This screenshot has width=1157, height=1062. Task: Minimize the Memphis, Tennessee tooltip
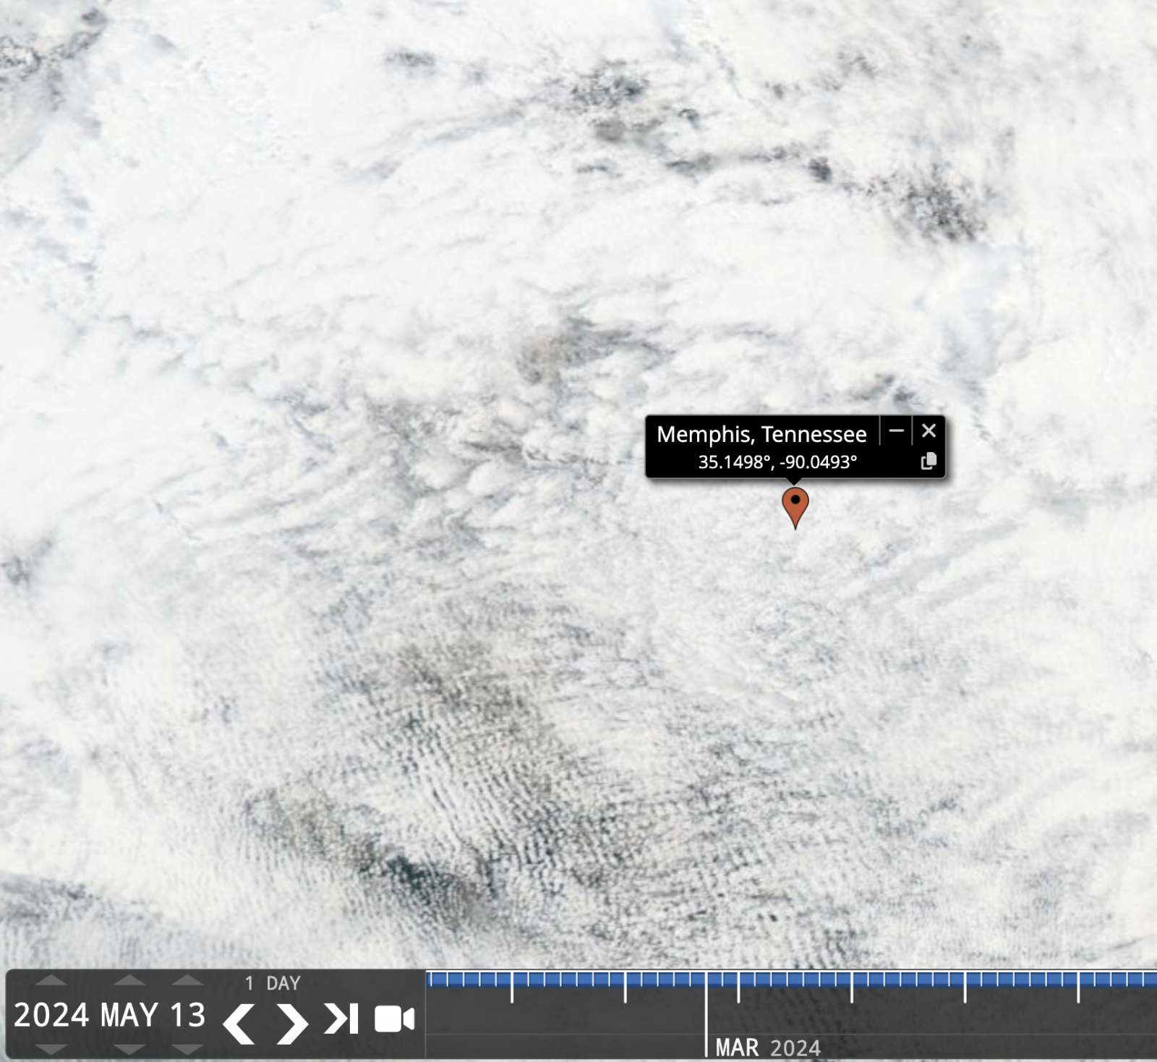click(896, 431)
